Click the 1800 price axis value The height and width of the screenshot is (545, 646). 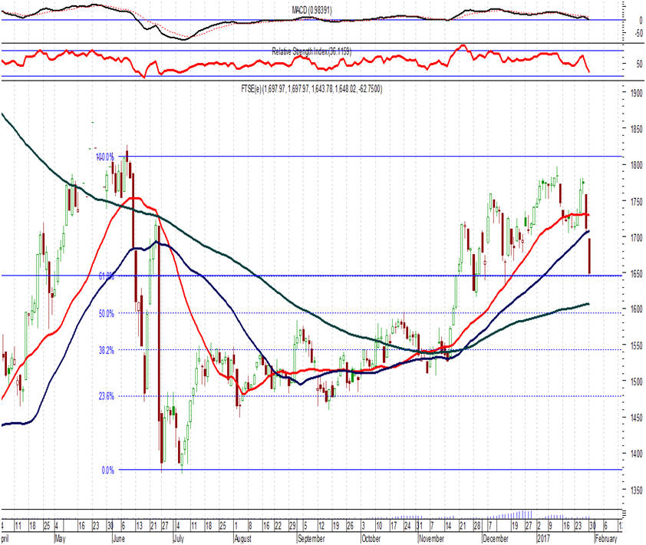click(x=636, y=165)
